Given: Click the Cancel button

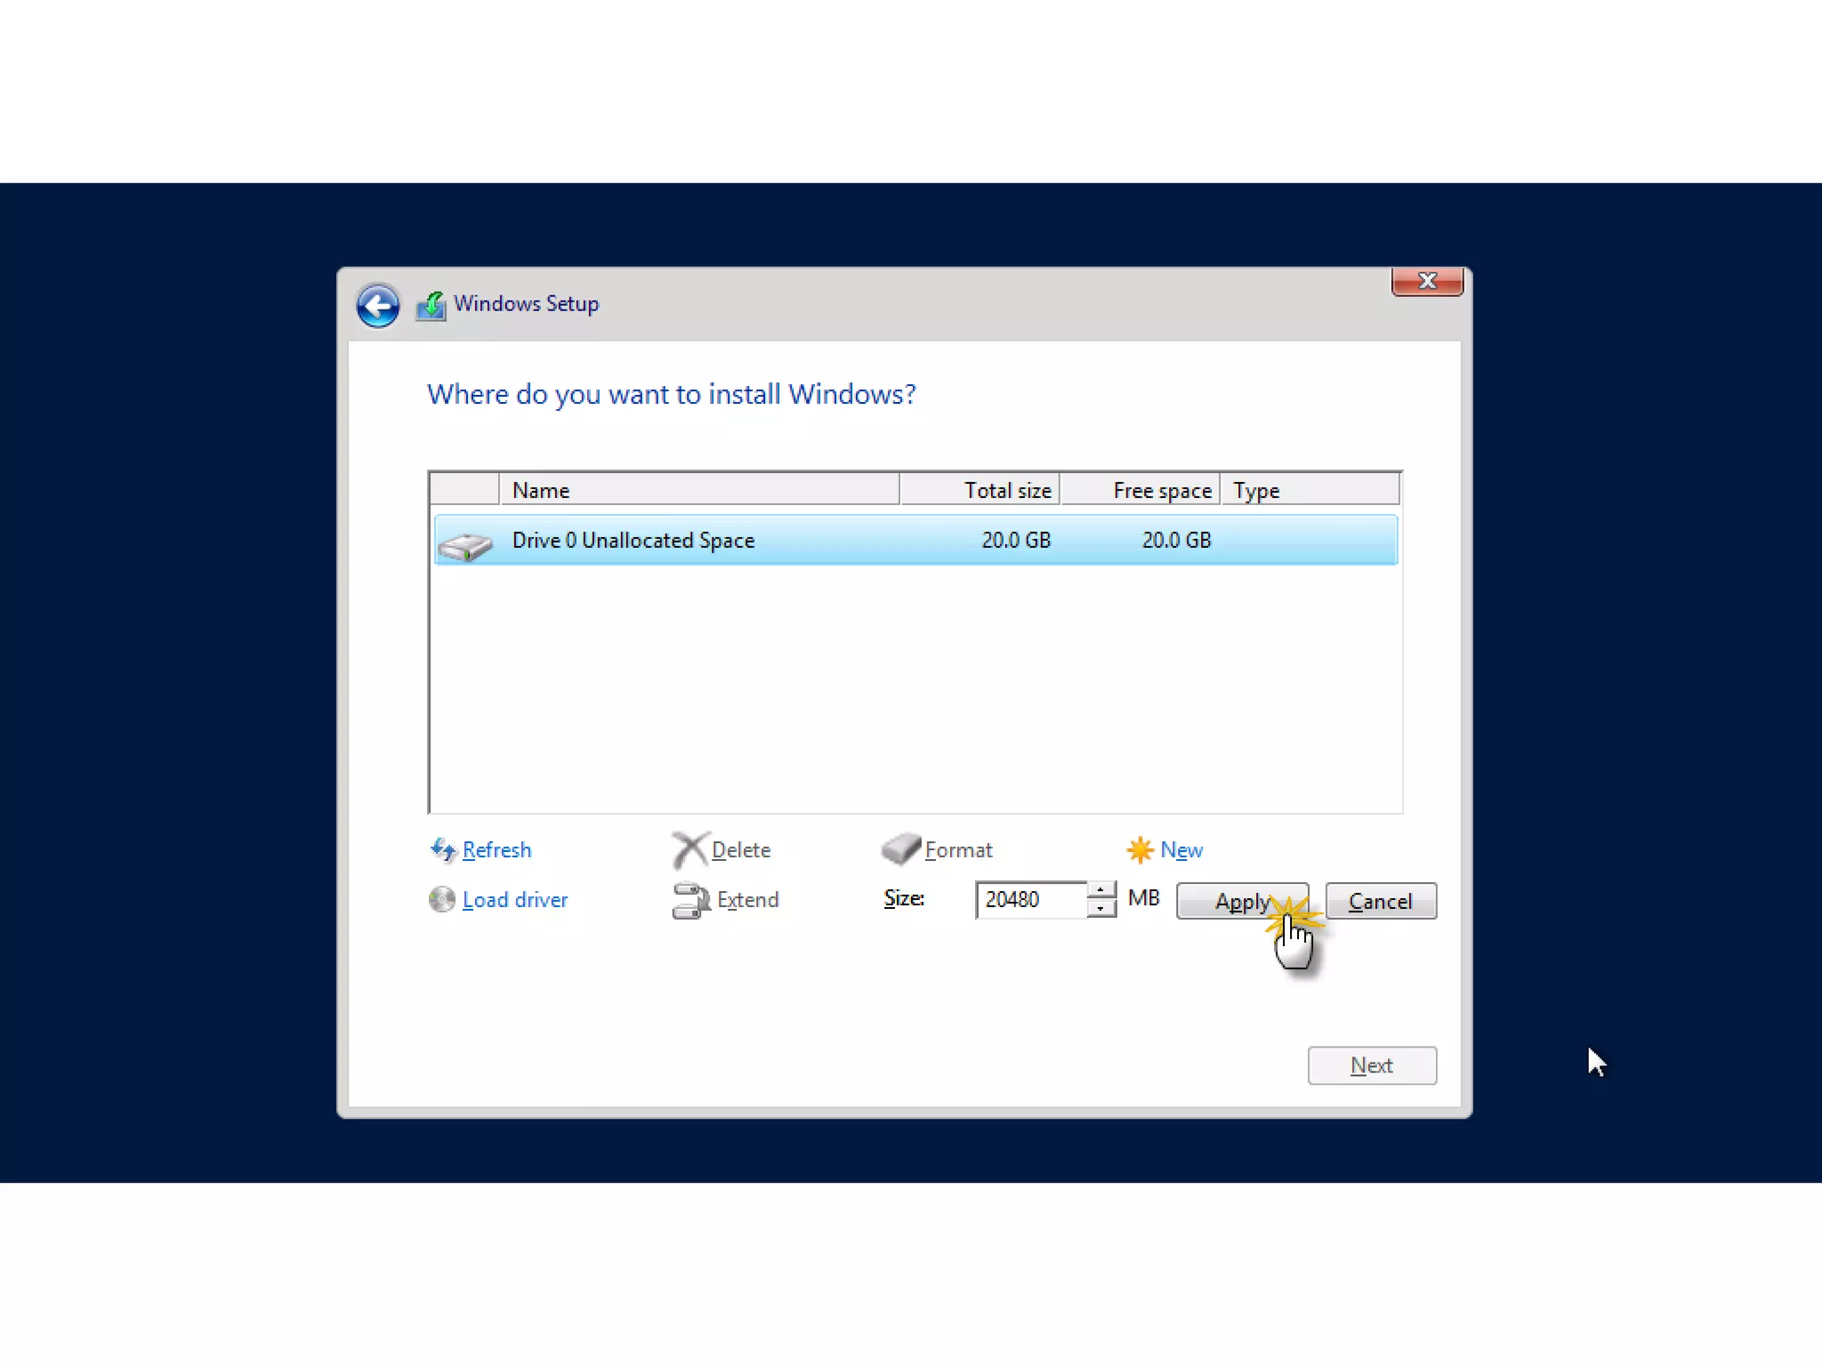Looking at the screenshot, I should pyautogui.click(x=1381, y=901).
